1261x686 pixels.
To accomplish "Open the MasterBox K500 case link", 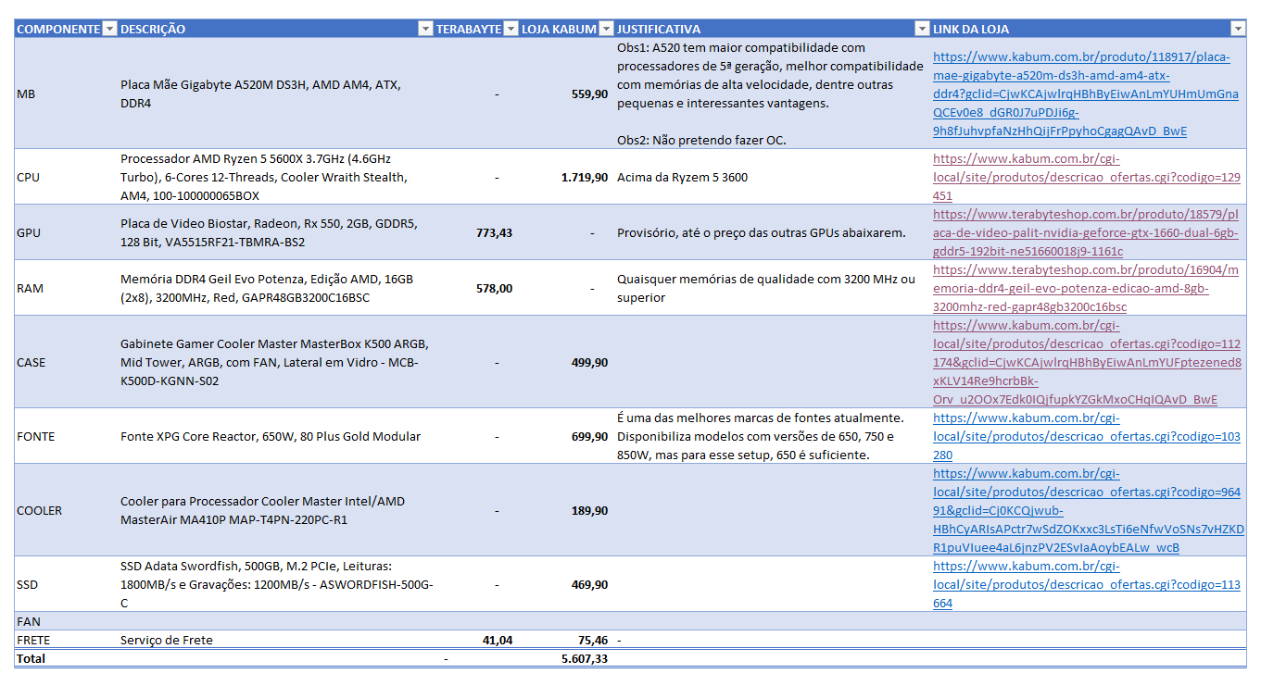I will 1087,362.
